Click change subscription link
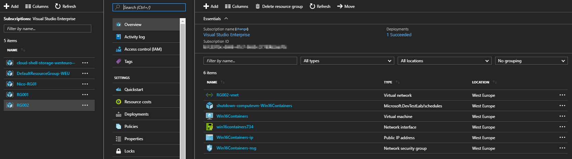 tap(242, 29)
